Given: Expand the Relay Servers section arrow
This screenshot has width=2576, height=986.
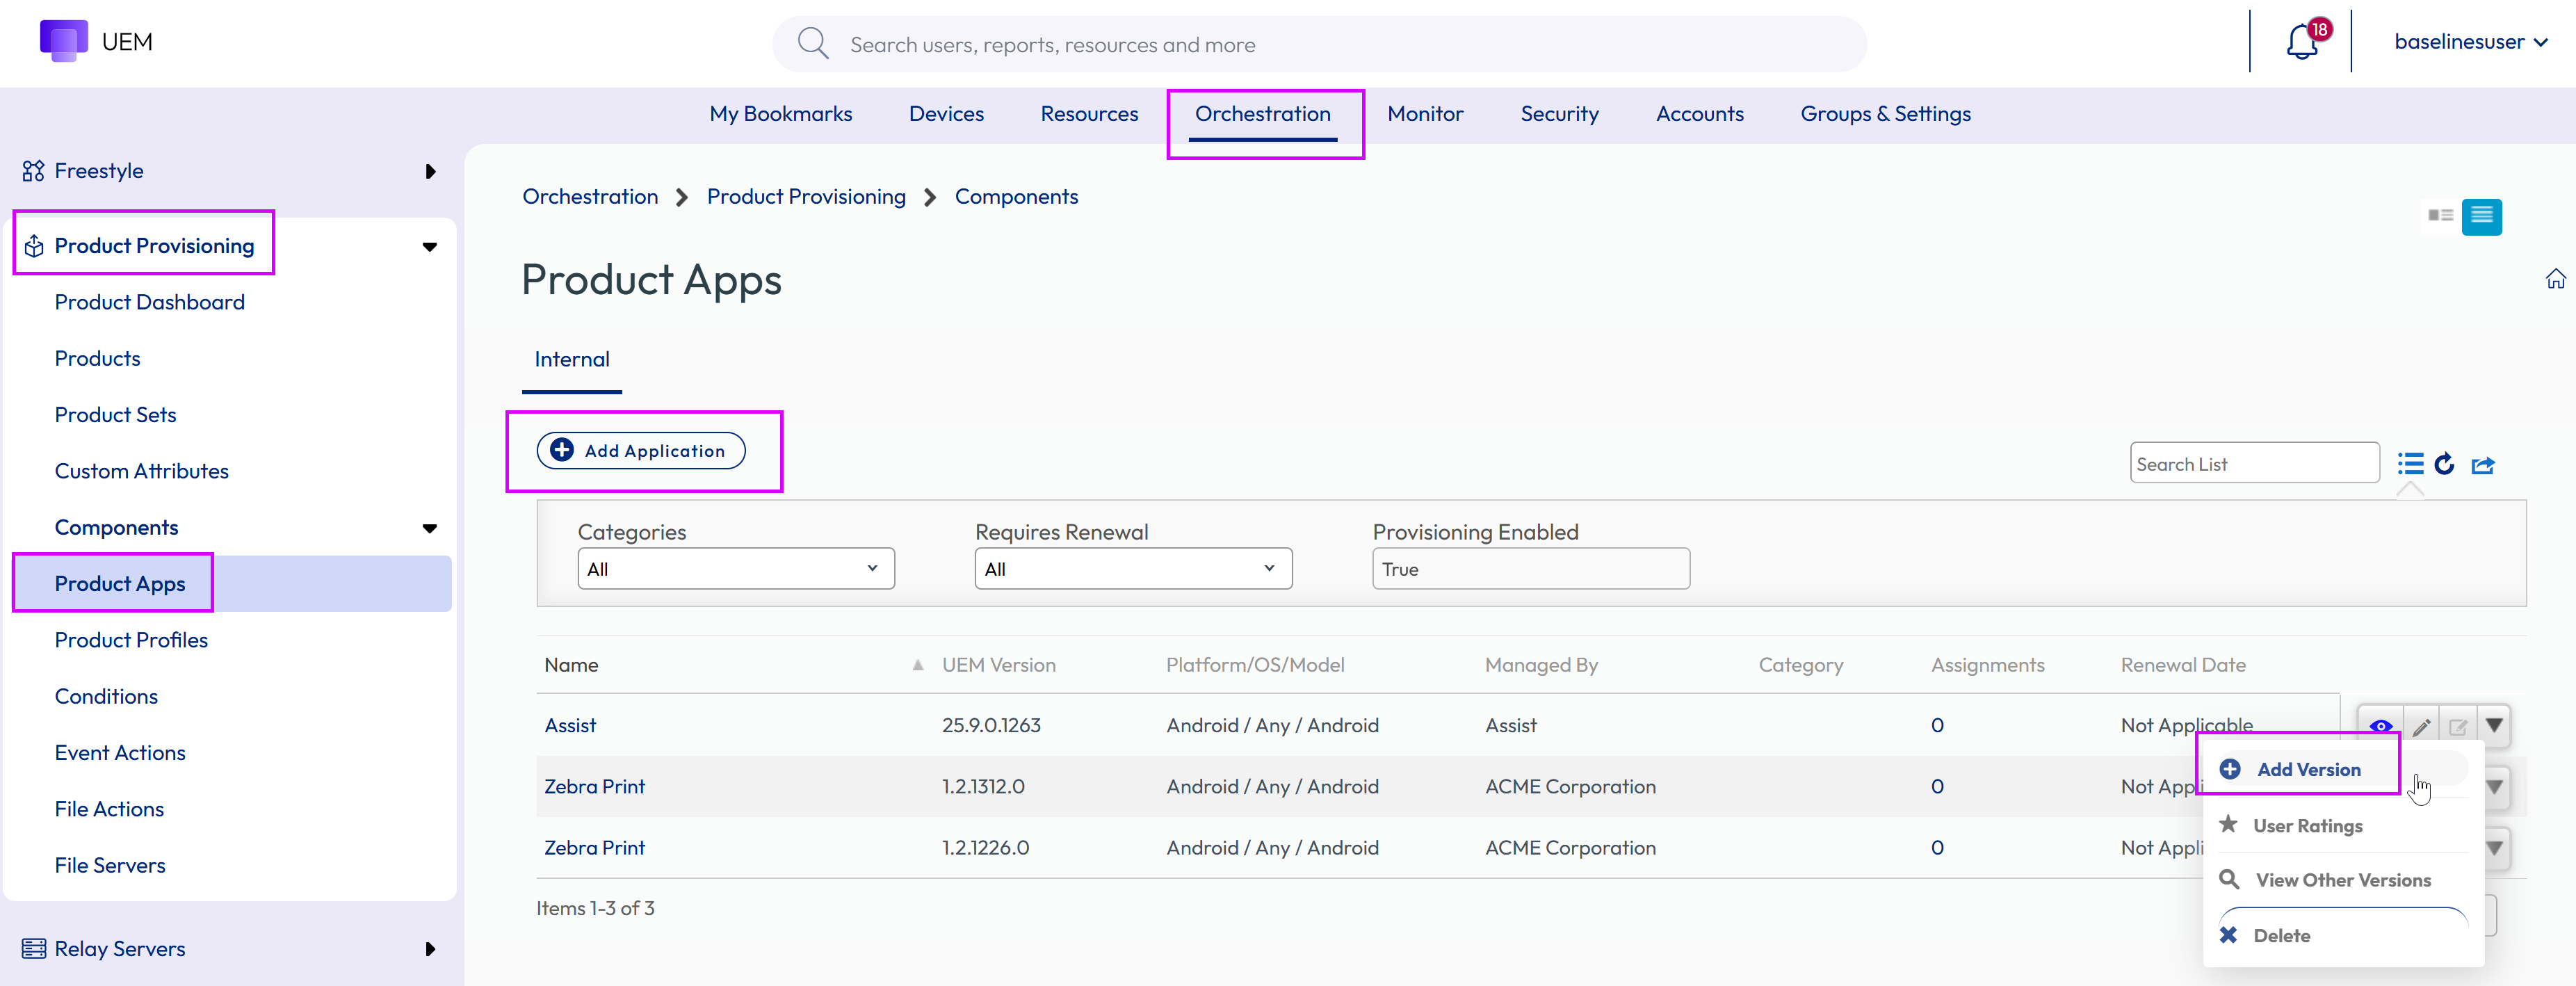Looking at the screenshot, I should point(430,949).
